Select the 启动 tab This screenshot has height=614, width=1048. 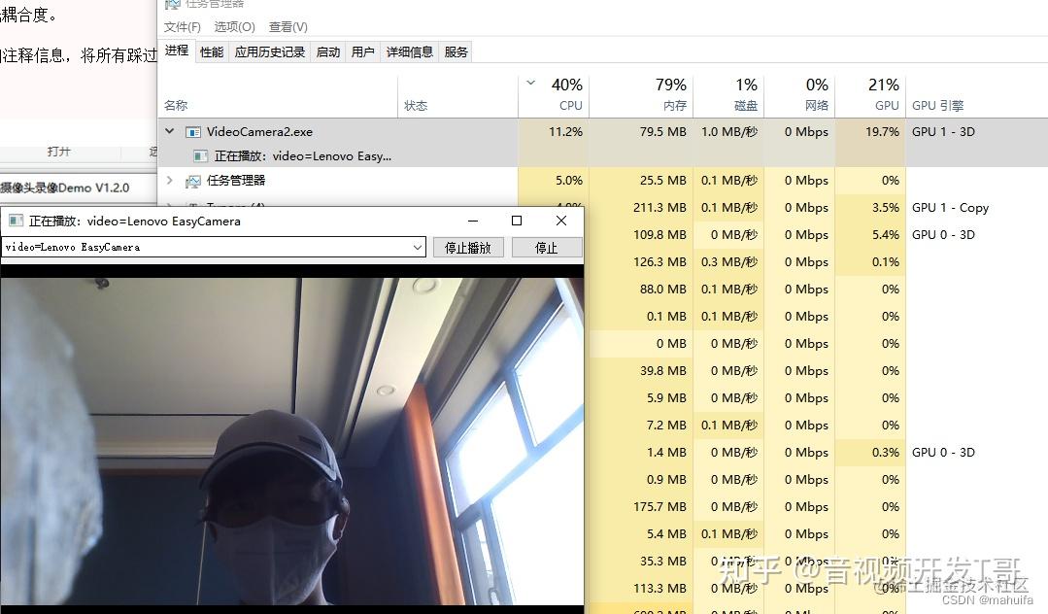[327, 51]
